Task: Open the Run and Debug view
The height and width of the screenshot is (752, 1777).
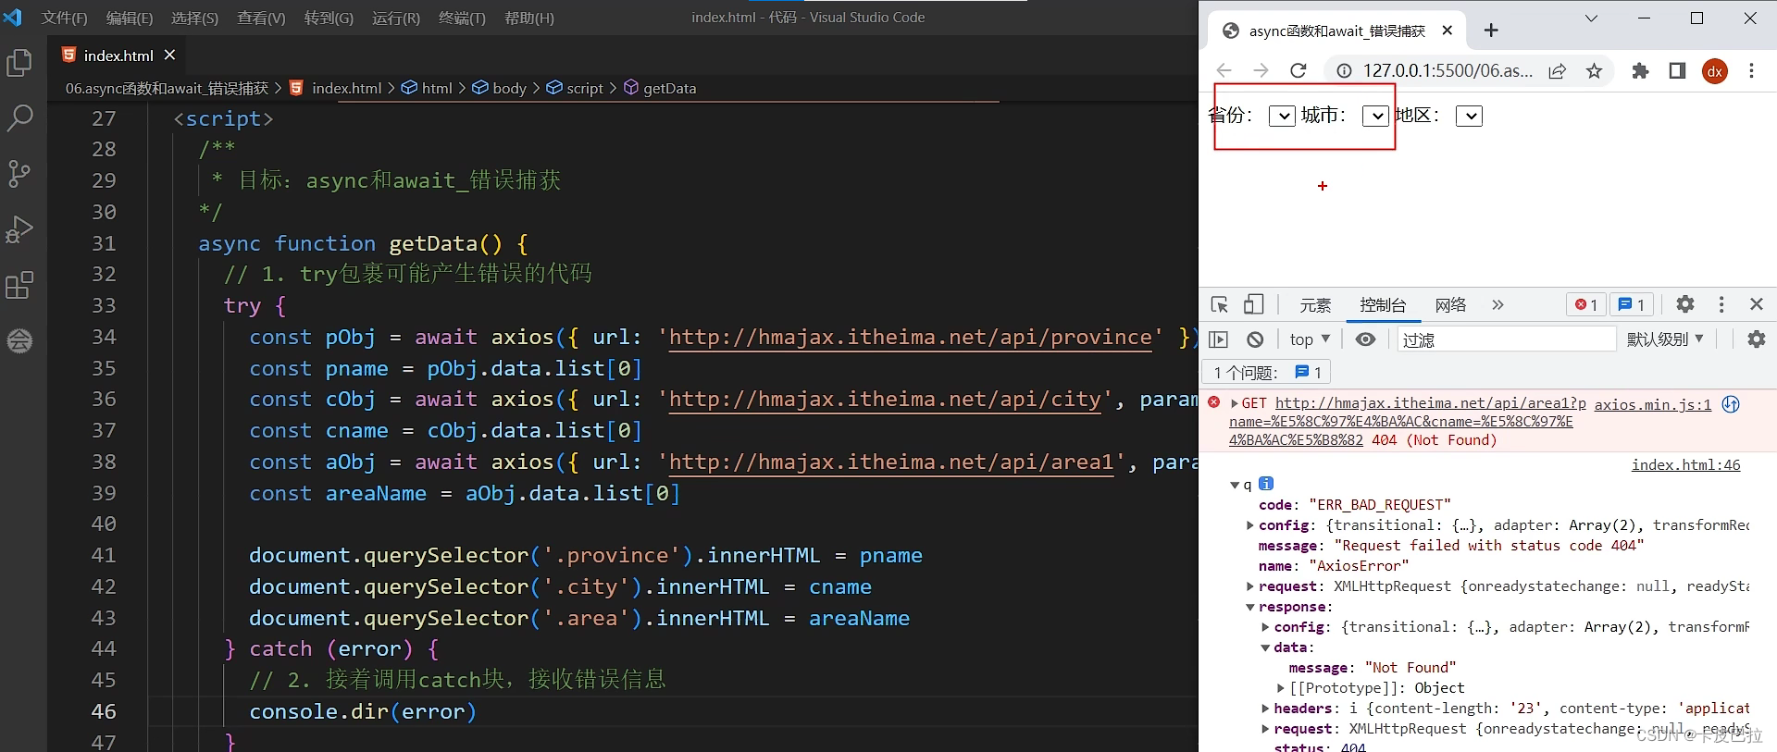Action: (x=19, y=229)
